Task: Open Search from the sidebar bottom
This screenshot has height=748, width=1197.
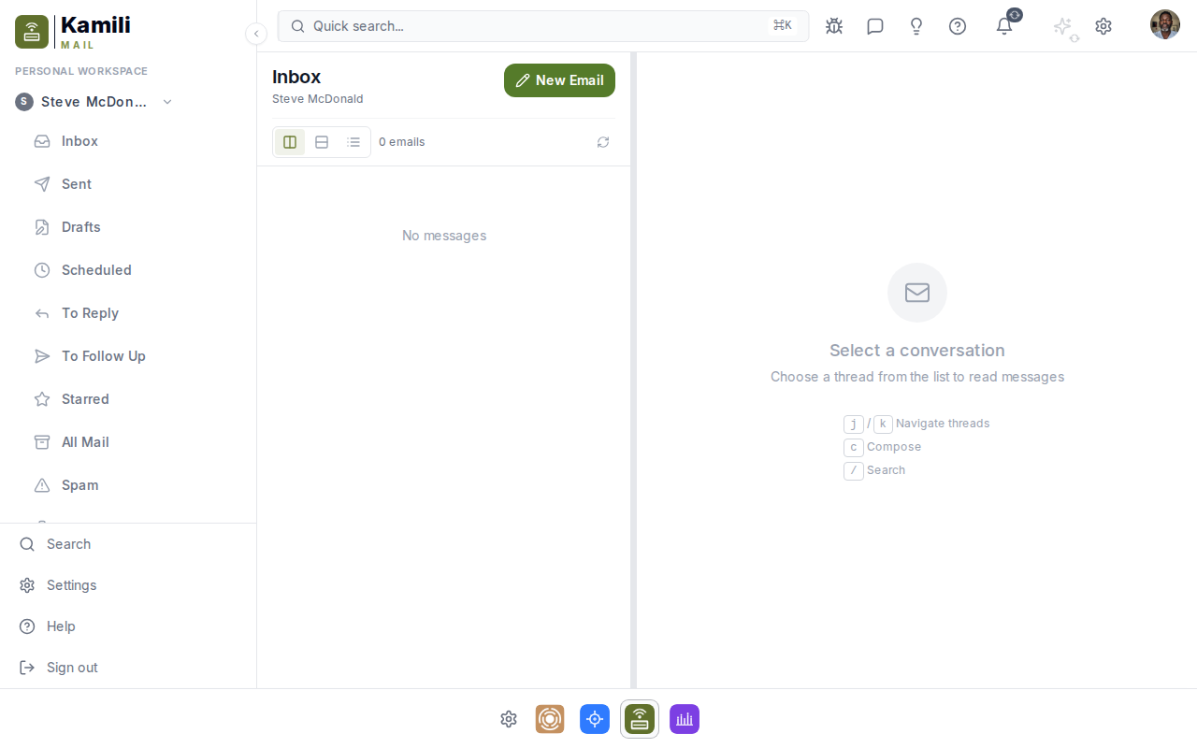Action: pos(128,544)
